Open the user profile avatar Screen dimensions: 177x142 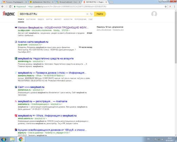tap(154, 14)
